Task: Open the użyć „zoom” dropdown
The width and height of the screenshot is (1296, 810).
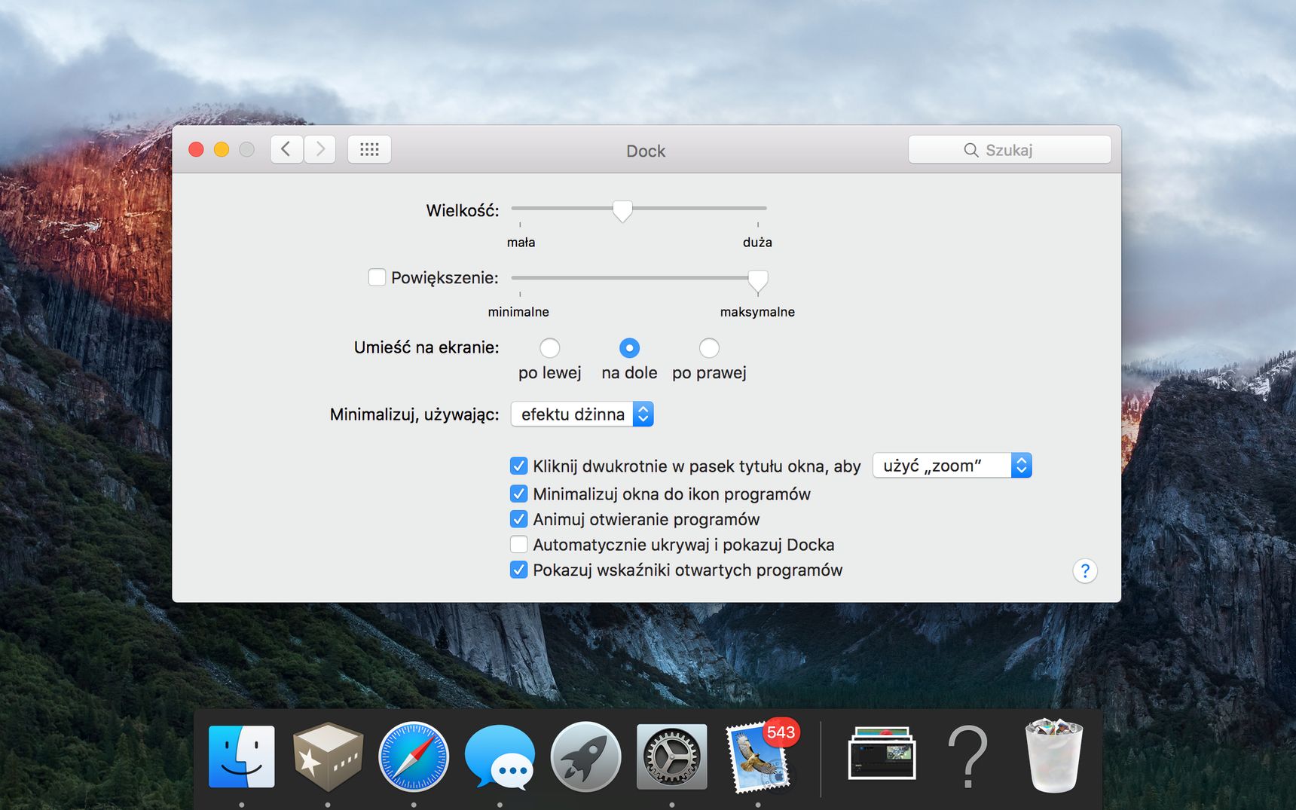Action: (x=952, y=466)
